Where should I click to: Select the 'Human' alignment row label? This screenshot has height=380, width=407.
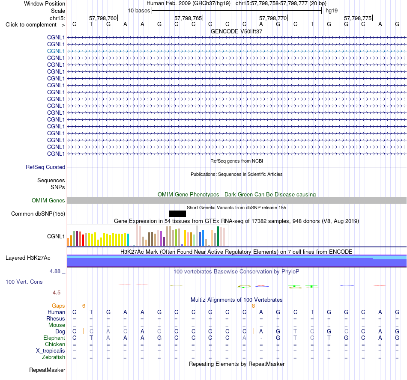pyautogui.click(x=56, y=312)
